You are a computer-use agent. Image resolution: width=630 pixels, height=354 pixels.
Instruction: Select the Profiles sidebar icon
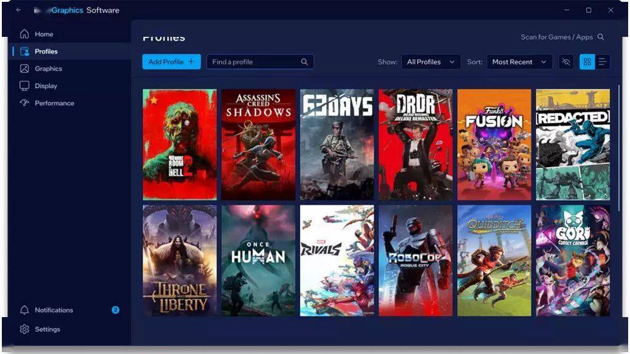(25, 52)
